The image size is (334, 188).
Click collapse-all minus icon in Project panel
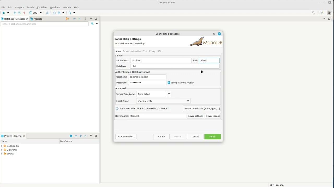coord(76,136)
